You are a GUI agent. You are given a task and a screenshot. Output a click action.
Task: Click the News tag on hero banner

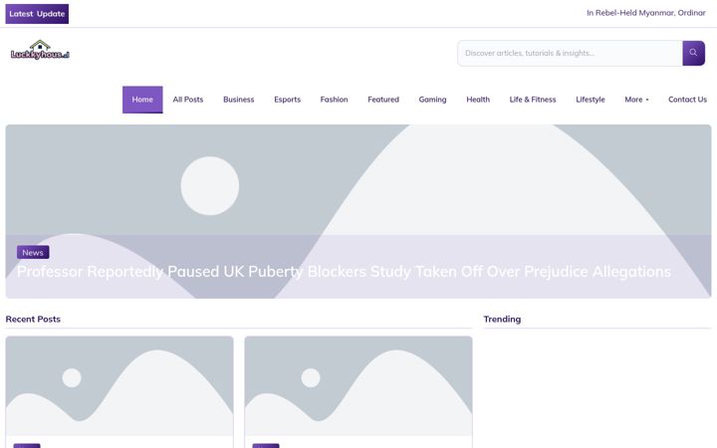33,252
